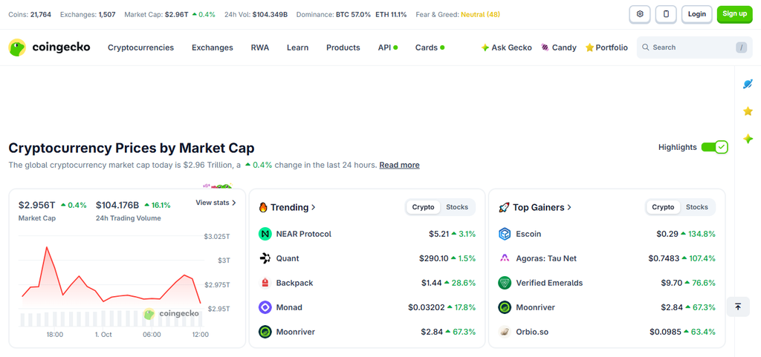Click the green Sign up button
This screenshot has height=357, width=761.
[734, 14]
